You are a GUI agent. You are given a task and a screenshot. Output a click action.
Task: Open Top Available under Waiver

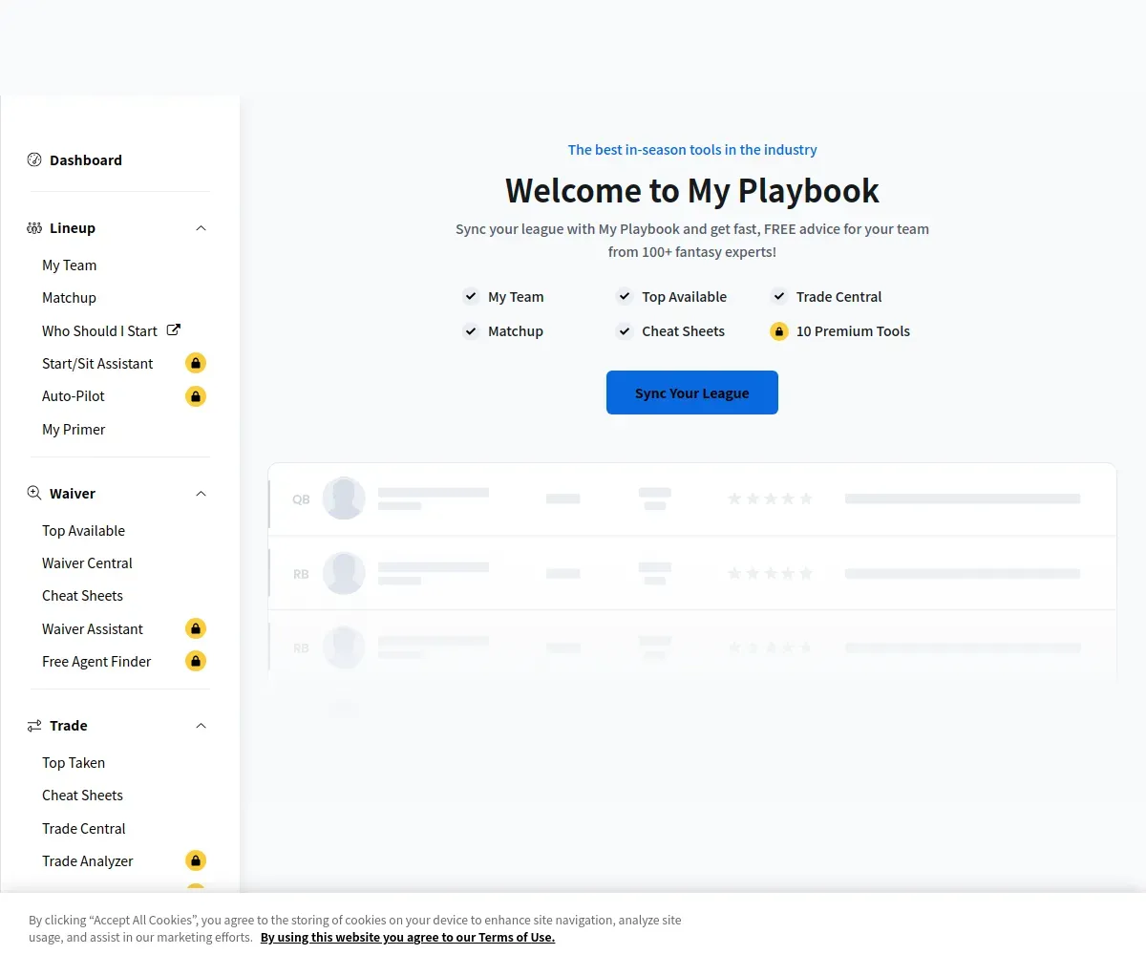[84, 531]
